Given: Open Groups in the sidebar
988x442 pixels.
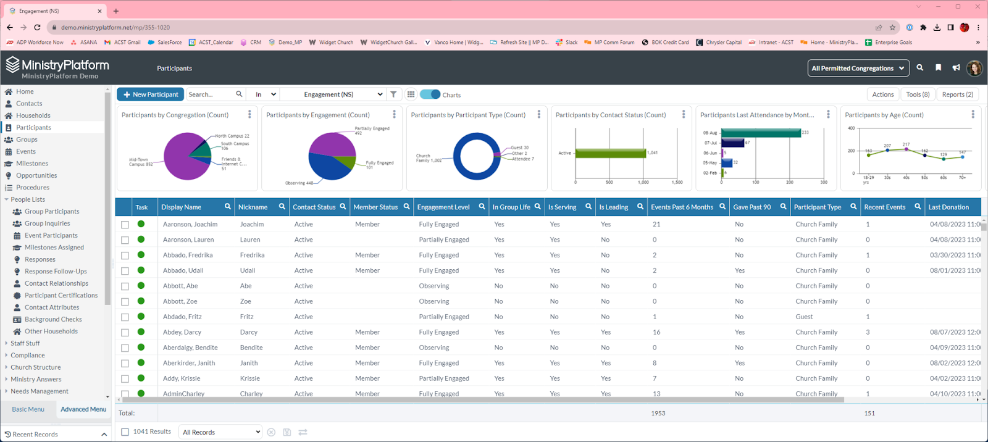Looking at the screenshot, I should 27,140.
